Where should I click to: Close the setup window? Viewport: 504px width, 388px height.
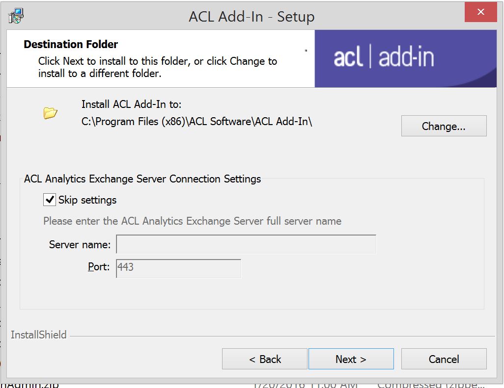pos(480,12)
